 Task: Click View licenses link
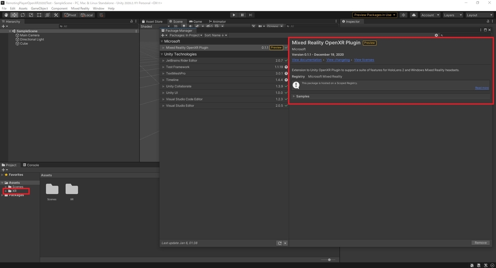(364, 60)
